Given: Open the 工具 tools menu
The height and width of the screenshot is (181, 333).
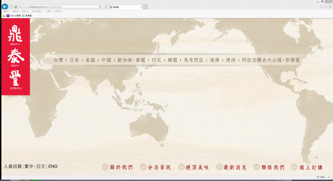Looking at the screenshot, I should (49, 12).
